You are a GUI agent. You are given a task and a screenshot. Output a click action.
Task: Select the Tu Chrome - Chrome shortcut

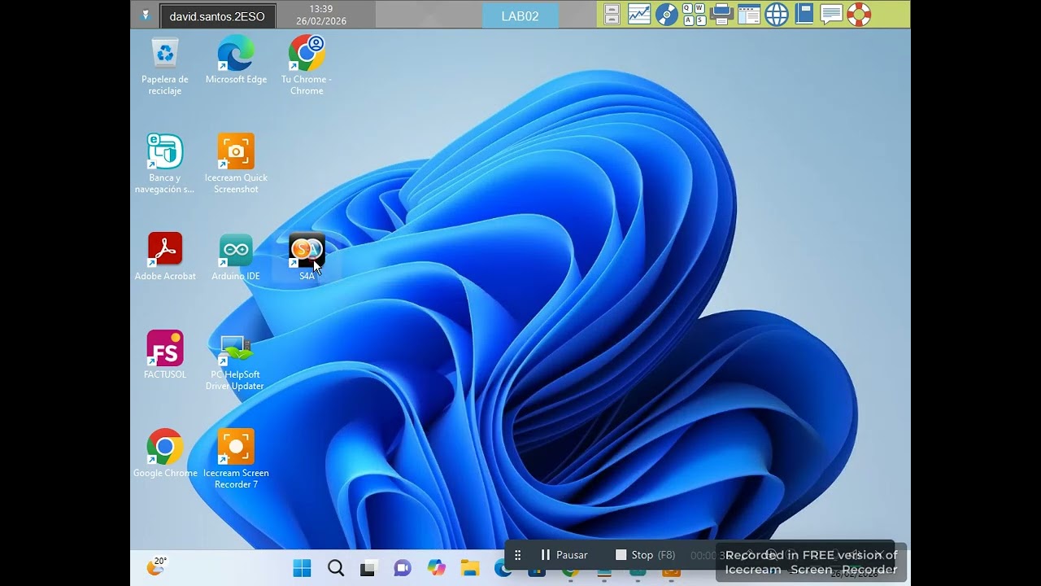tap(307, 65)
